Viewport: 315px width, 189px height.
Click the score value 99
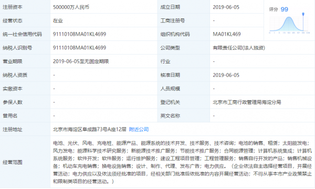point(284,9)
